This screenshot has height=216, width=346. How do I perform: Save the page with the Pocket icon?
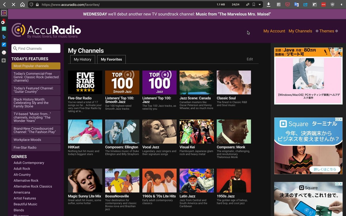287,4
